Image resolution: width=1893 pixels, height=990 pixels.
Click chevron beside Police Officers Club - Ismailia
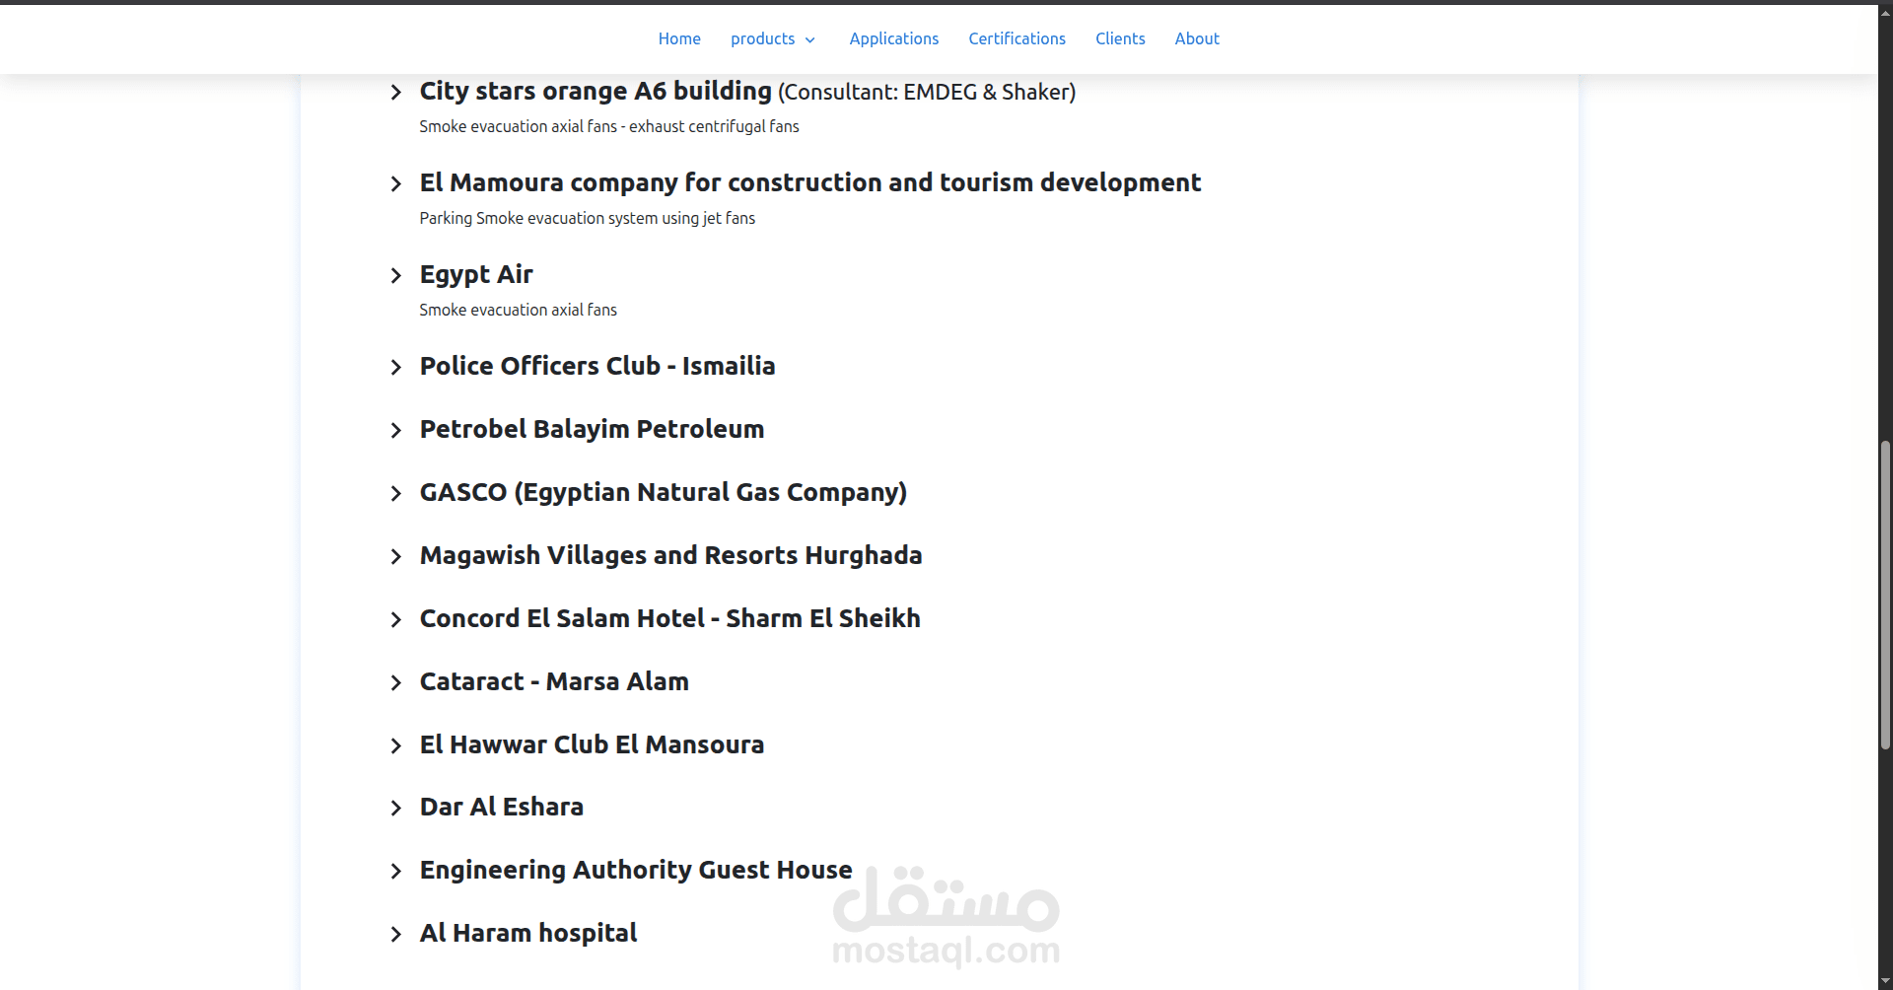point(395,368)
